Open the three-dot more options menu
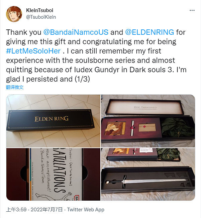The height and width of the screenshot is (218, 201). 192,10
